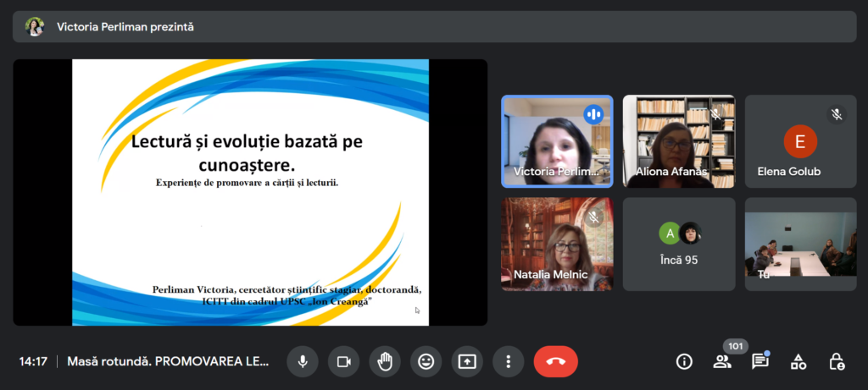Open meeting details info icon
This screenshot has height=390, width=868.
click(x=684, y=362)
